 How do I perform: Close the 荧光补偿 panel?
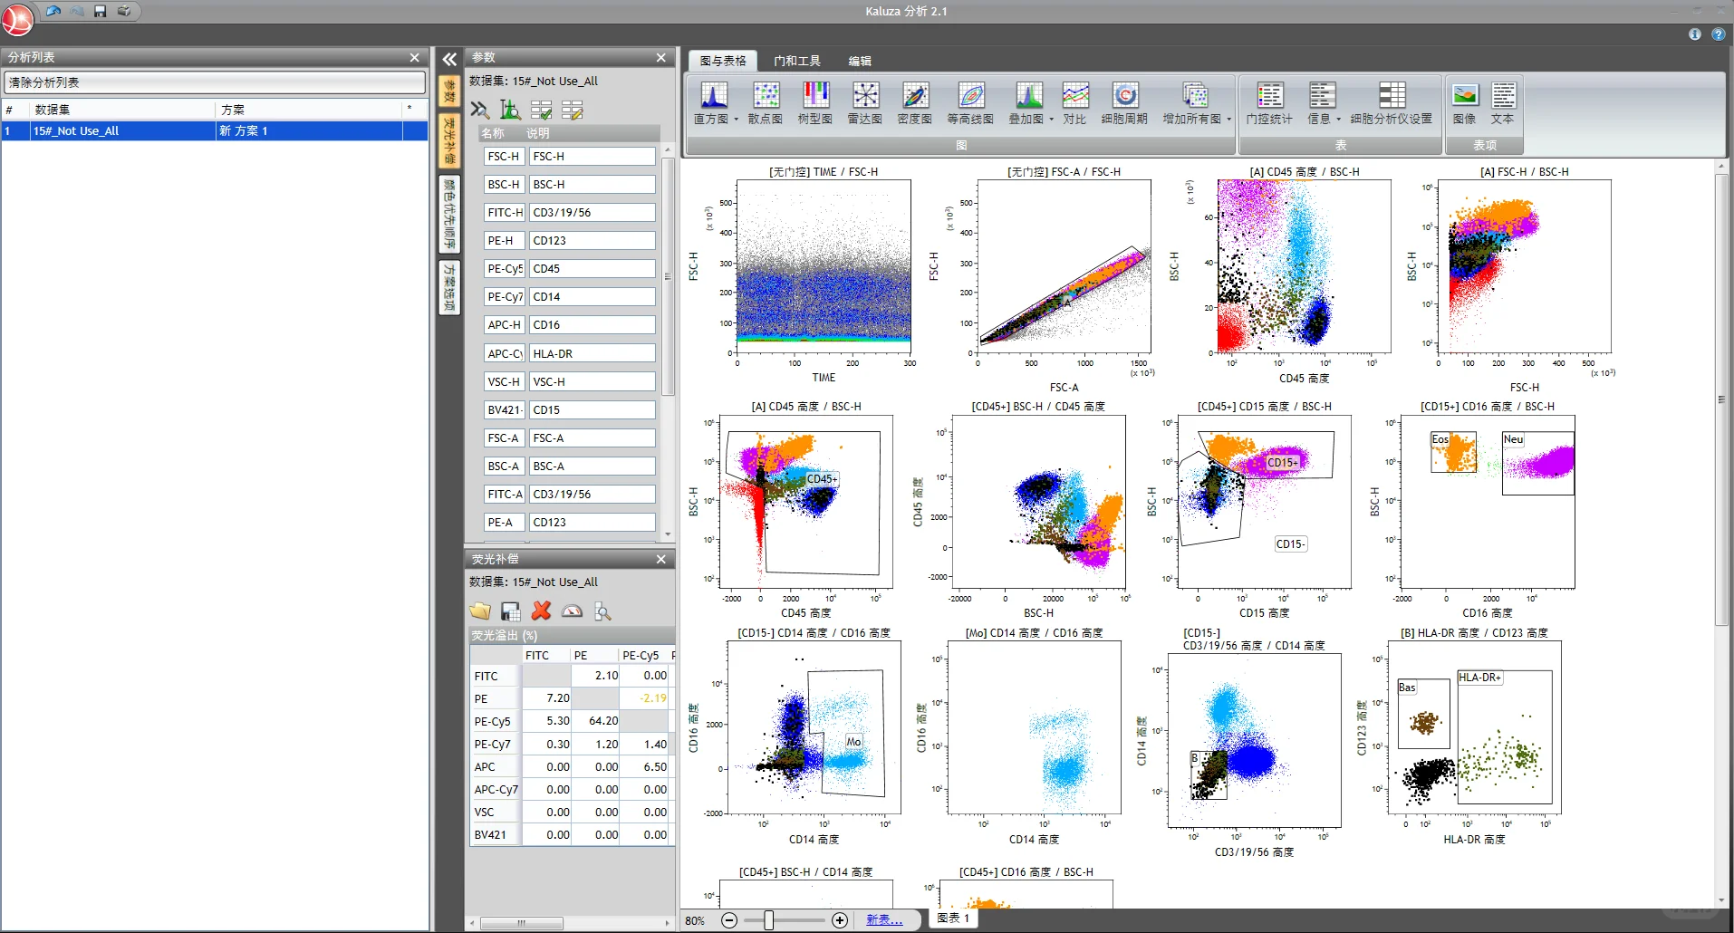[661, 559]
